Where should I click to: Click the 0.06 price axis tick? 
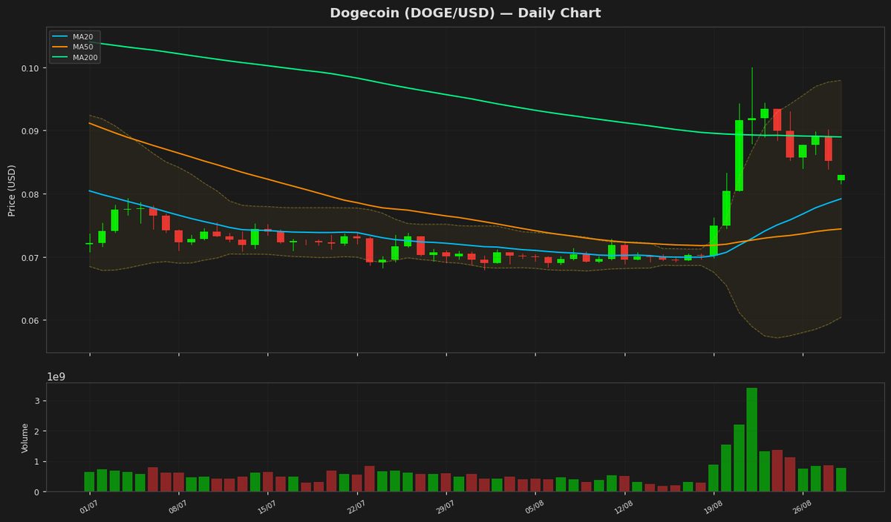tap(30, 321)
